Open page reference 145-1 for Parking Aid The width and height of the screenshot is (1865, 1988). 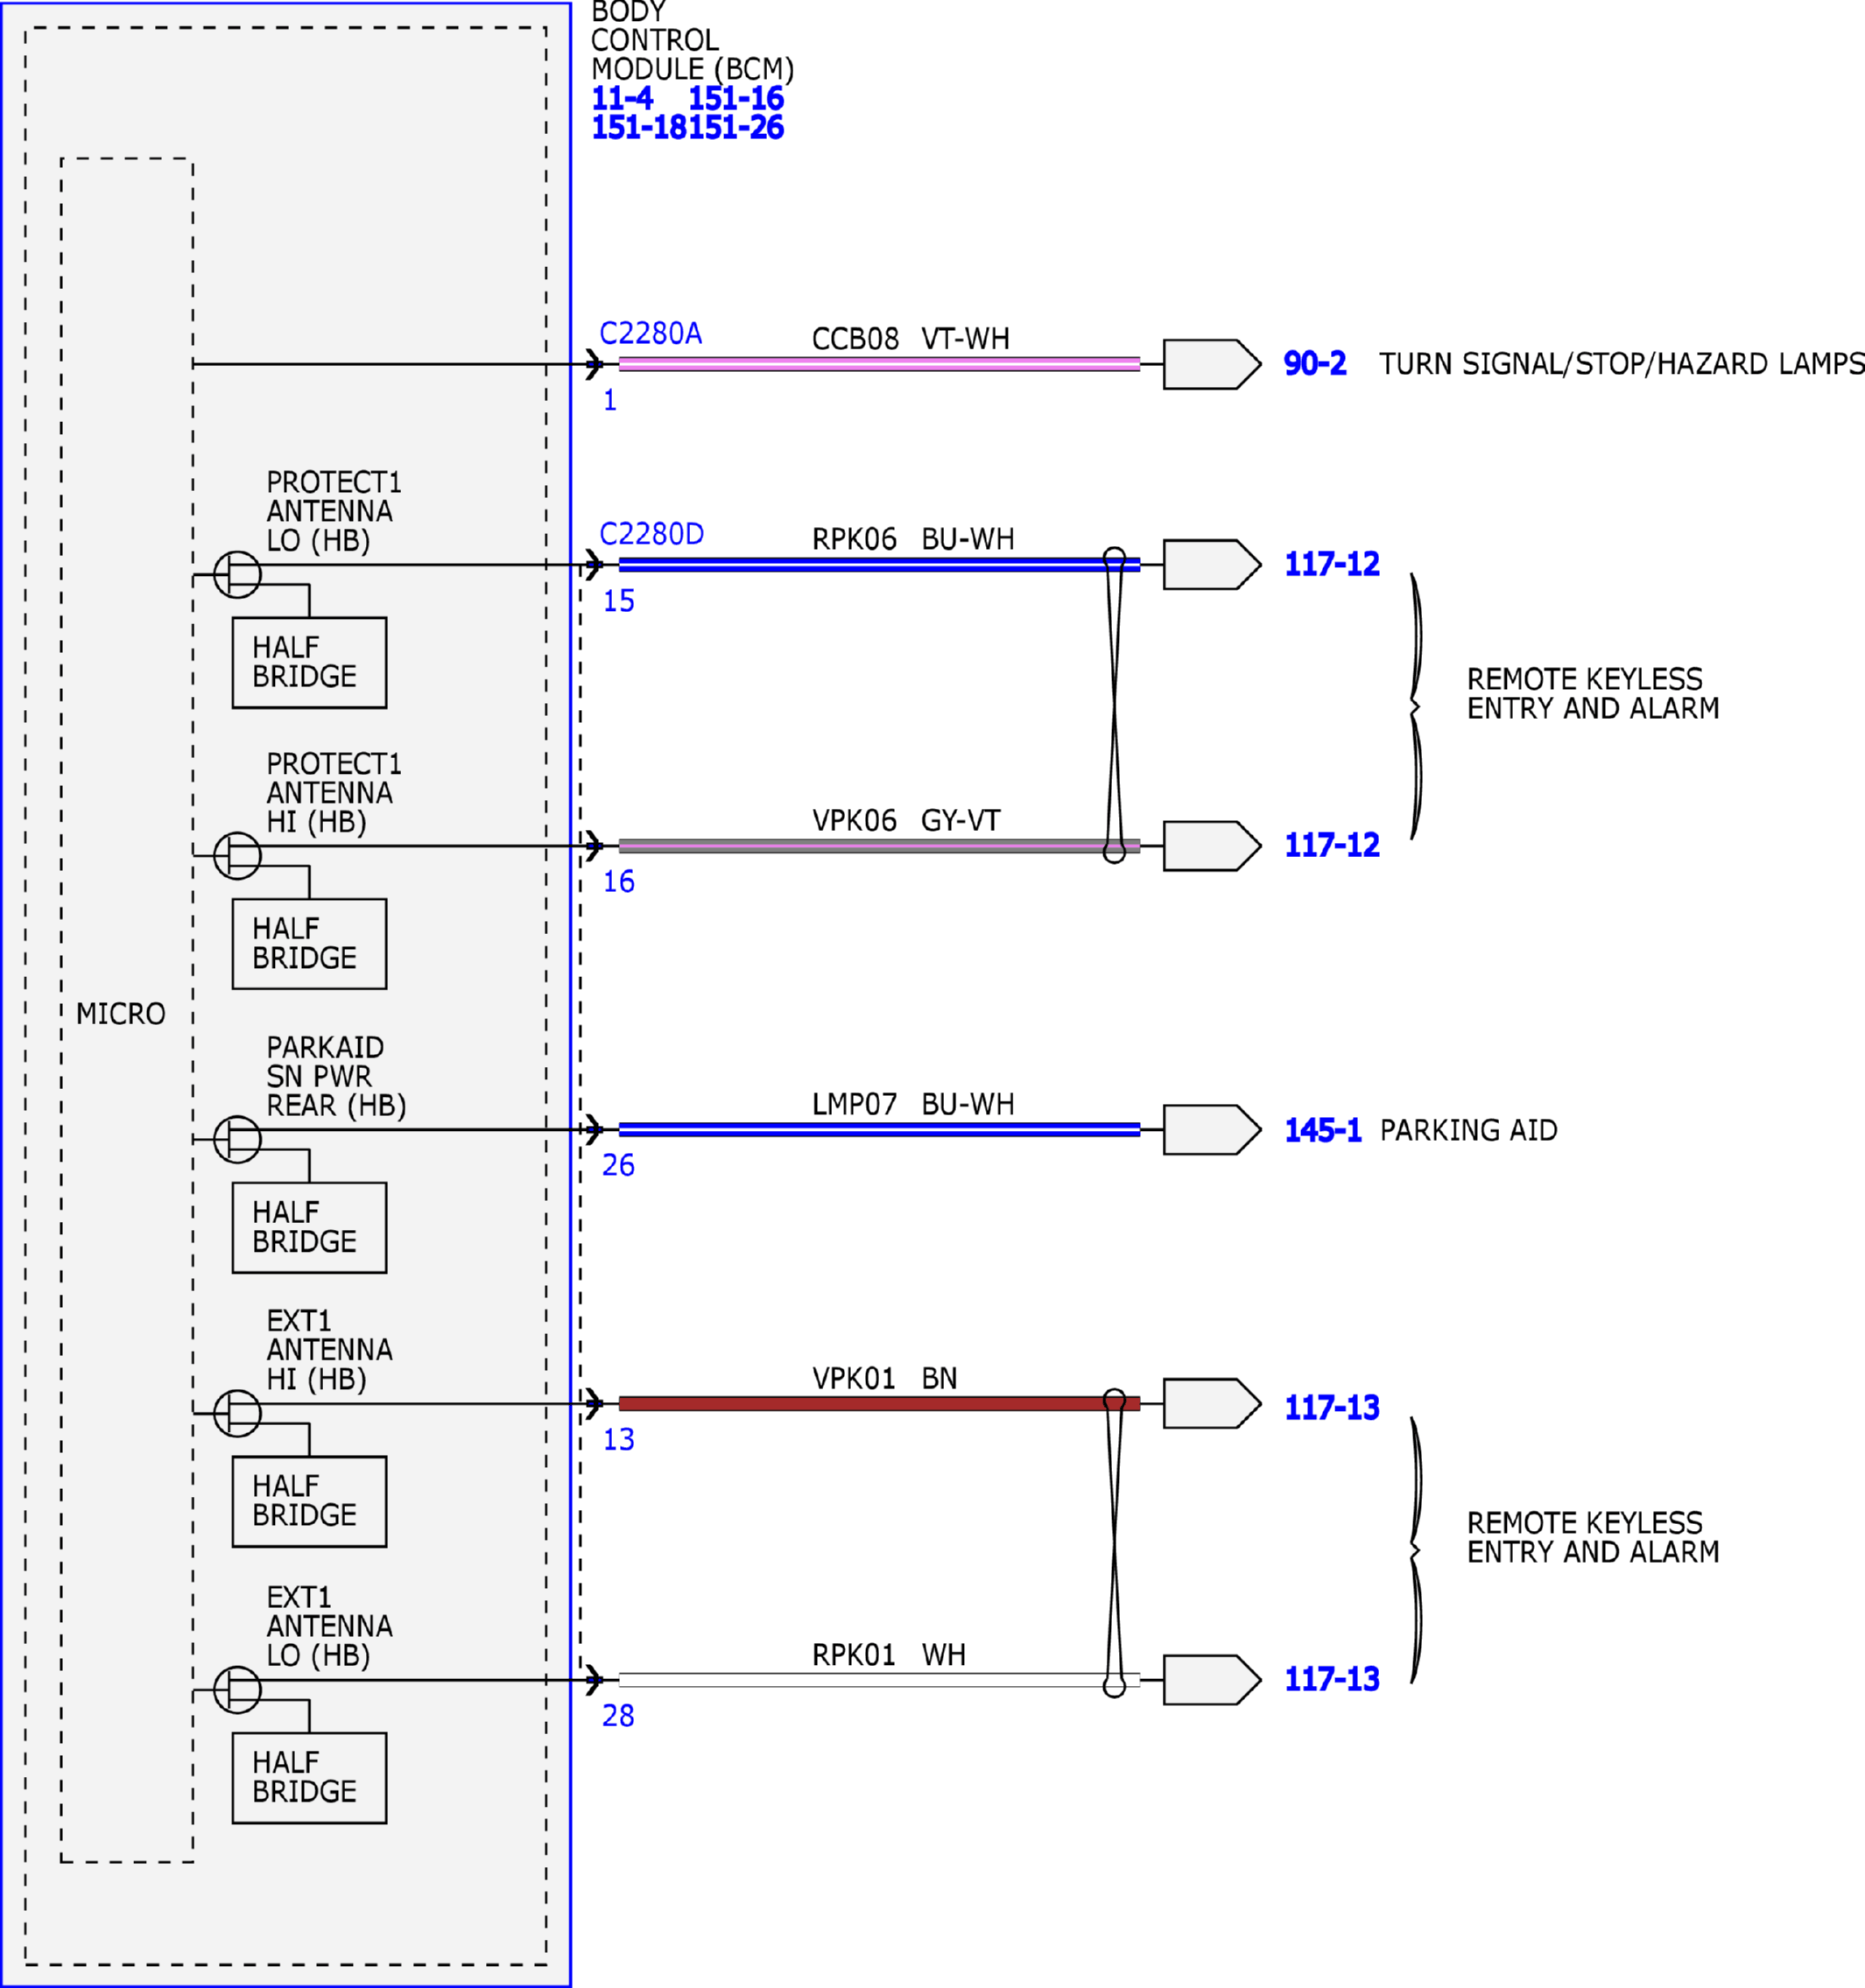(x=1323, y=1130)
